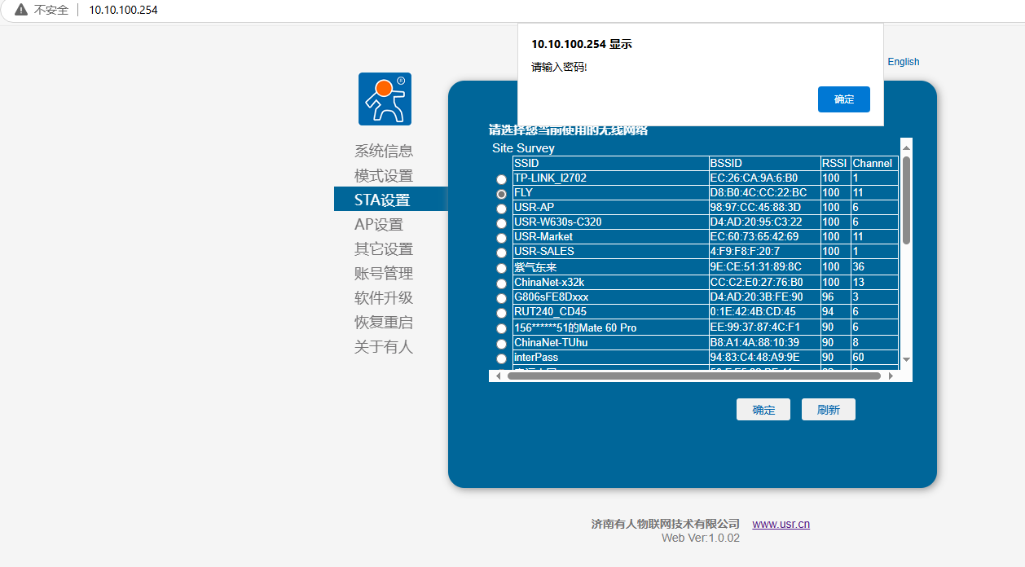Click the scroll left arrow of survey list
Screen dimensions: 1025x567
point(498,376)
